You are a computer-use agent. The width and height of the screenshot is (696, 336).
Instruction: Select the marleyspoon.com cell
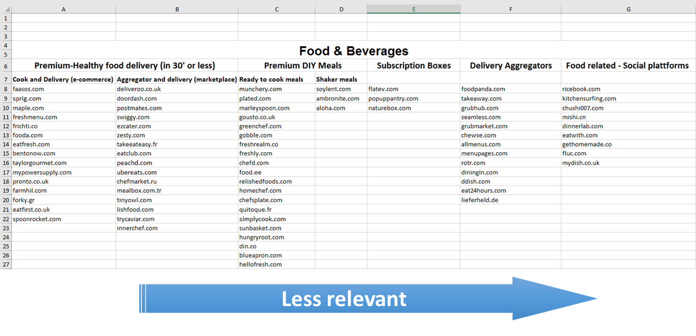[277, 108]
